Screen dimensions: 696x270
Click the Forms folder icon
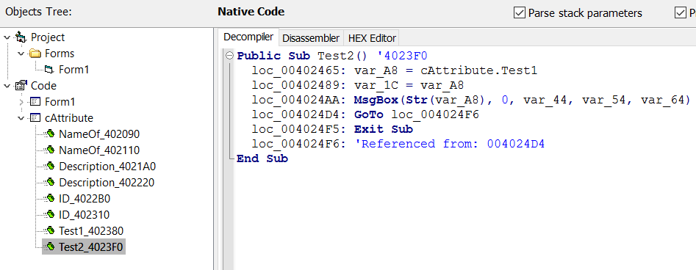35,54
